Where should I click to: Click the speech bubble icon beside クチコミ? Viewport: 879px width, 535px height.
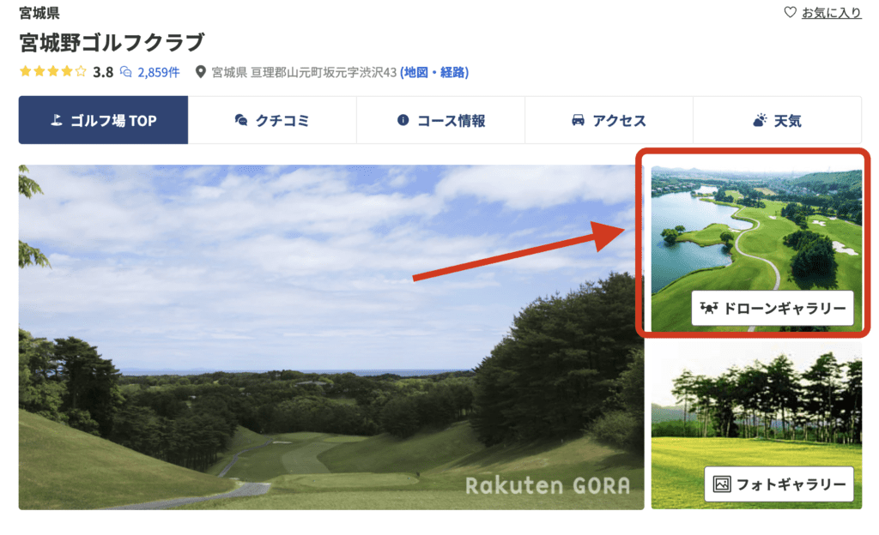pyautogui.click(x=241, y=120)
